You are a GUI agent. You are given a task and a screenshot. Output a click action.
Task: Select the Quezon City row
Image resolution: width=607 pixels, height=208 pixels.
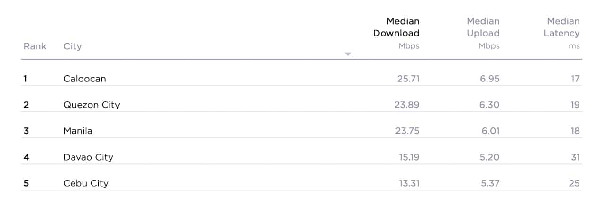tap(302, 105)
